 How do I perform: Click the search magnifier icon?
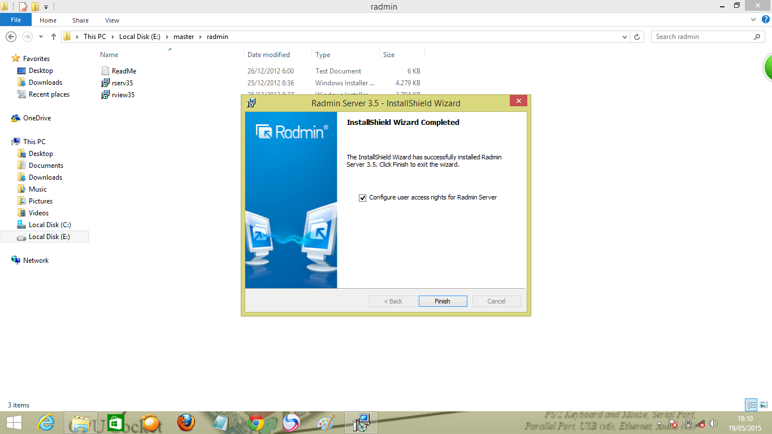[x=757, y=37]
